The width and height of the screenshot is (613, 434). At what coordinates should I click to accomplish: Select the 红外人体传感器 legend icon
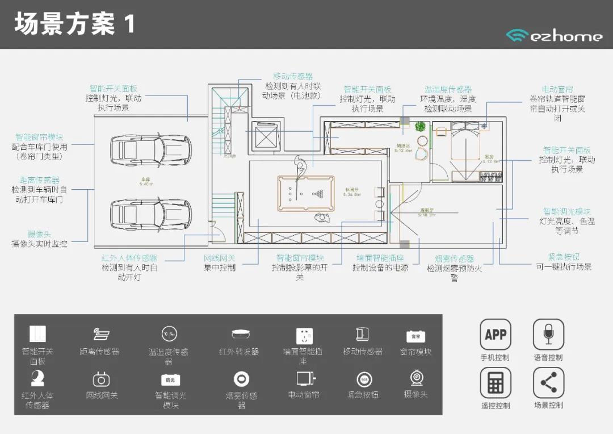click(37, 378)
